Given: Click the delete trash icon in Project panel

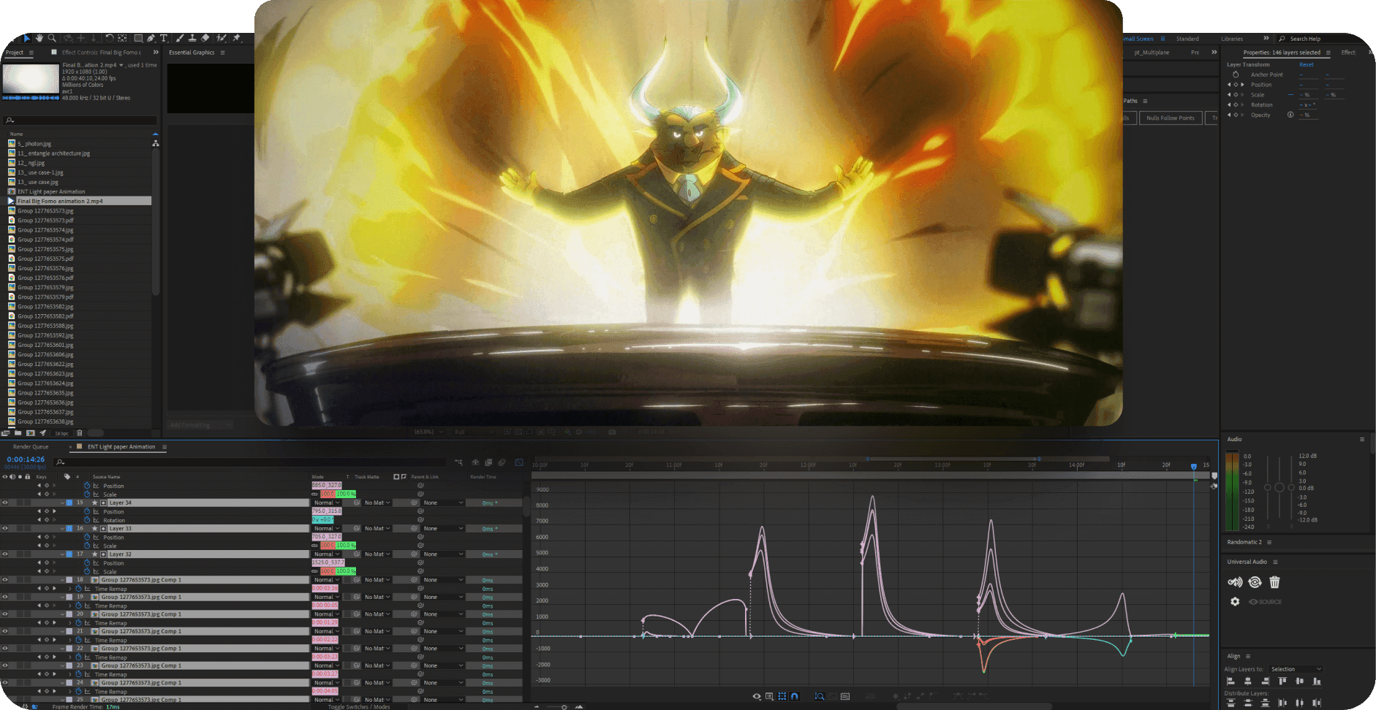Looking at the screenshot, I should [80, 433].
